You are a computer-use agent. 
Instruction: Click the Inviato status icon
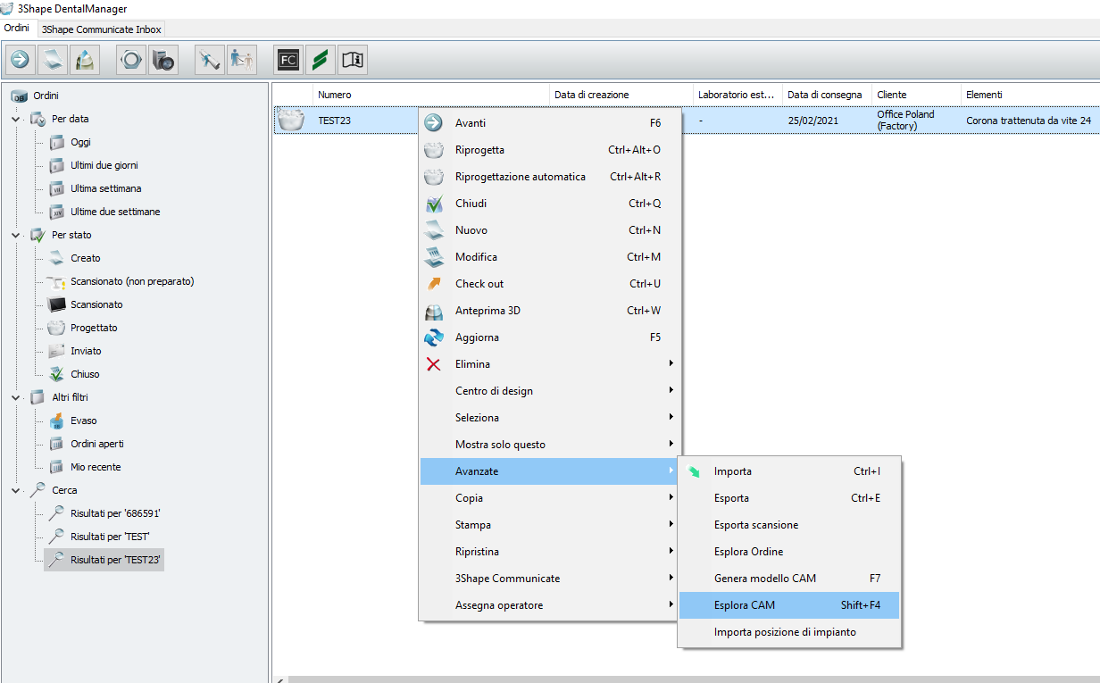(x=57, y=351)
